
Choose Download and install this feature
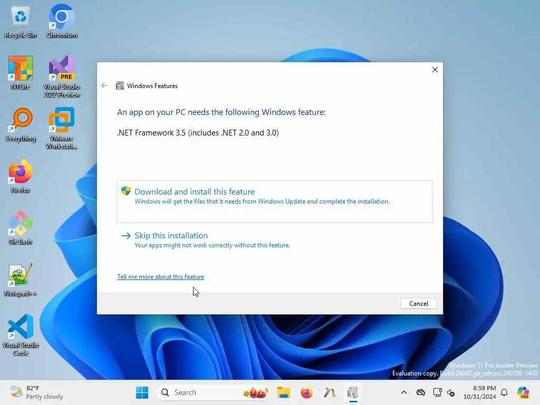[x=274, y=201]
